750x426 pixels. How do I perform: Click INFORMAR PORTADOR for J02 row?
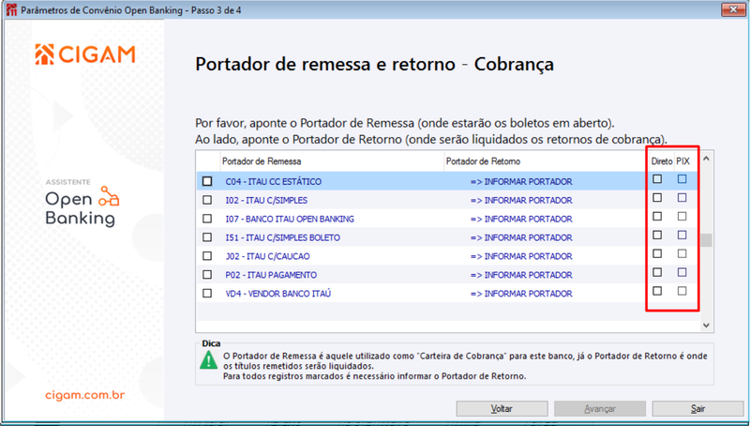tap(521, 256)
